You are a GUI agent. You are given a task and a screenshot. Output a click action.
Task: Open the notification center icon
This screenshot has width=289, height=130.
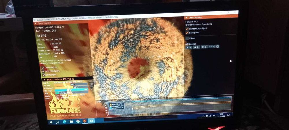point(228,115)
